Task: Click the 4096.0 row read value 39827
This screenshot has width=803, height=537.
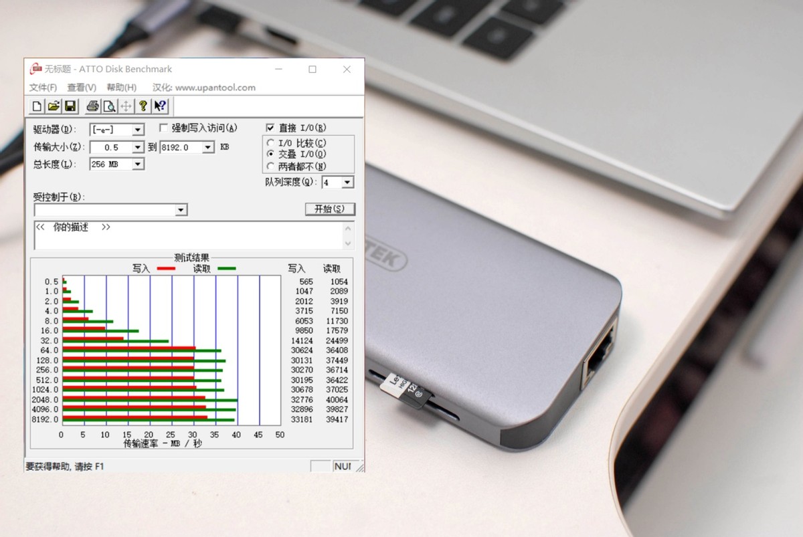Action: tap(337, 409)
